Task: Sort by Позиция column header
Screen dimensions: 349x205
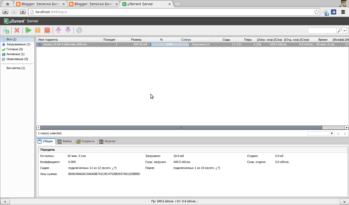Action: point(109,40)
